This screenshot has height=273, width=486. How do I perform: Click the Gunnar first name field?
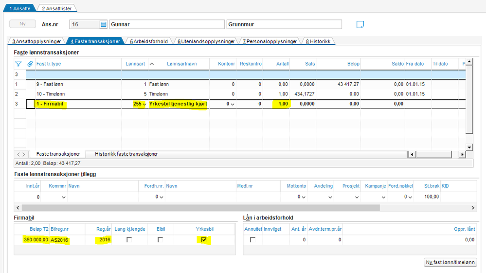pos(167,24)
